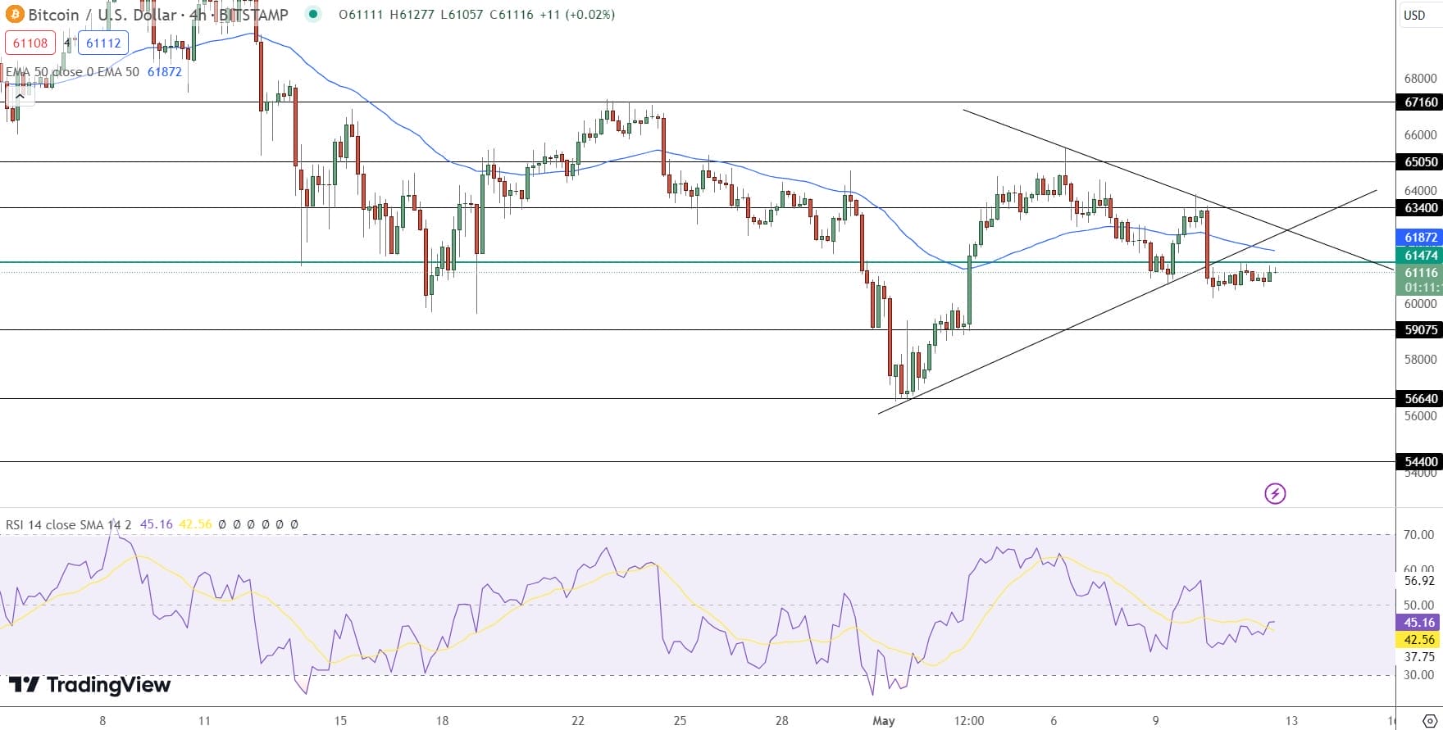Open chart settings hexagon icon
1443x730 pixels.
[1429, 721]
